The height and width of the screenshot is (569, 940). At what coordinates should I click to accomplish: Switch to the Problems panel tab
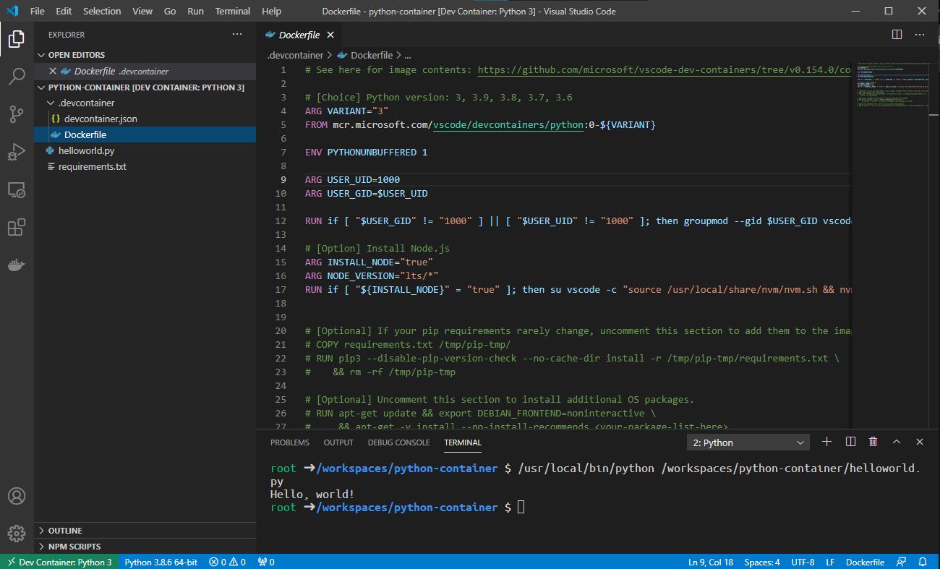[289, 442]
